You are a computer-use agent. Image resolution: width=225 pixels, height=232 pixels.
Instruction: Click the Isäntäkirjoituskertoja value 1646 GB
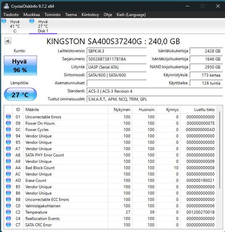[x=206, y=59]
